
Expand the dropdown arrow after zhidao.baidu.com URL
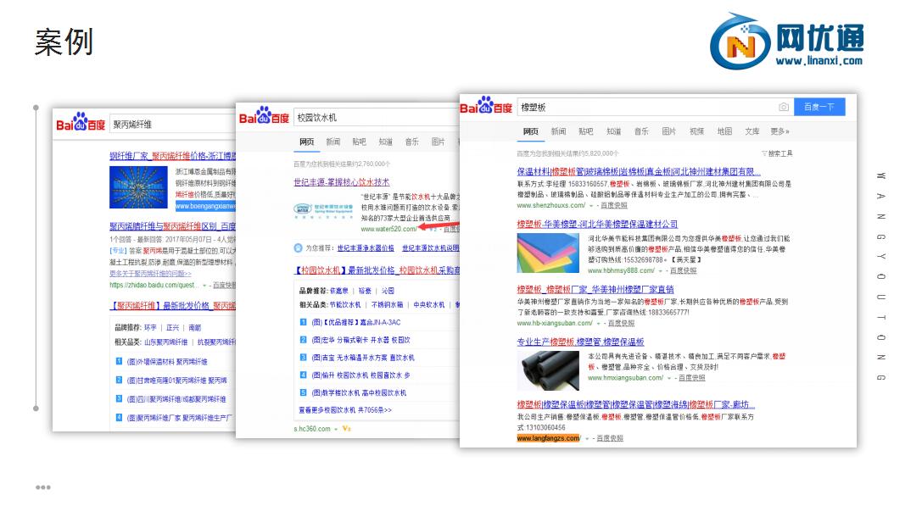[x=204, y=286]
